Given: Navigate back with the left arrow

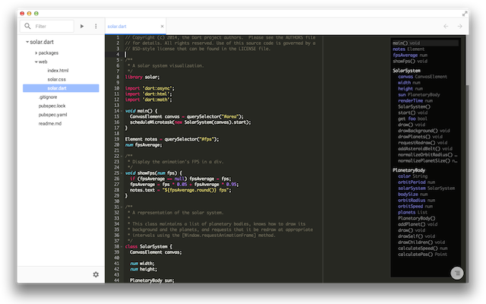Looking at the screenshot, I should click(x=446, y=27).
